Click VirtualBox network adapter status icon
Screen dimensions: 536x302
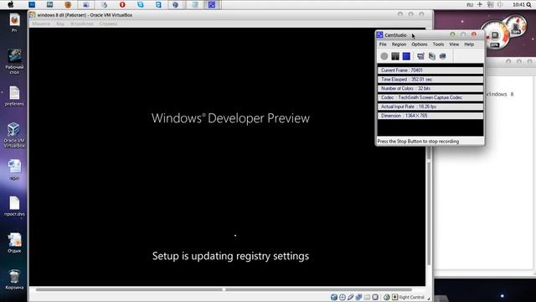pos(358,297)
